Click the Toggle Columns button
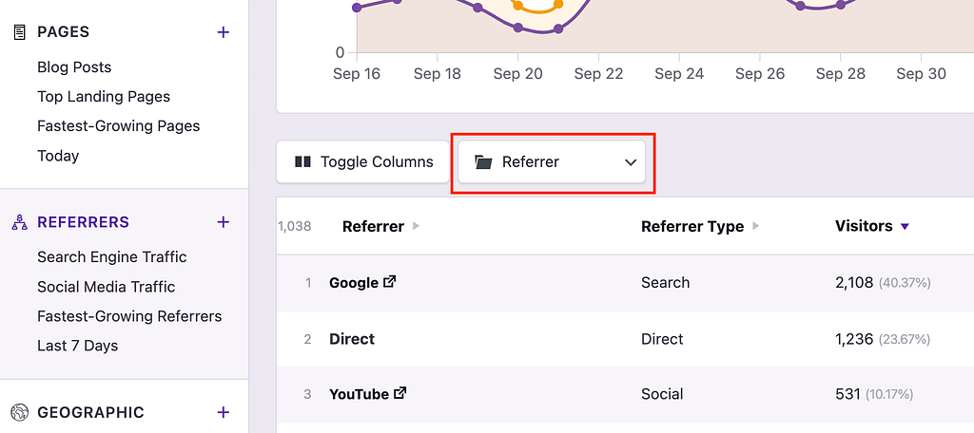Screen dimensions: 974x433 (363, 162)
